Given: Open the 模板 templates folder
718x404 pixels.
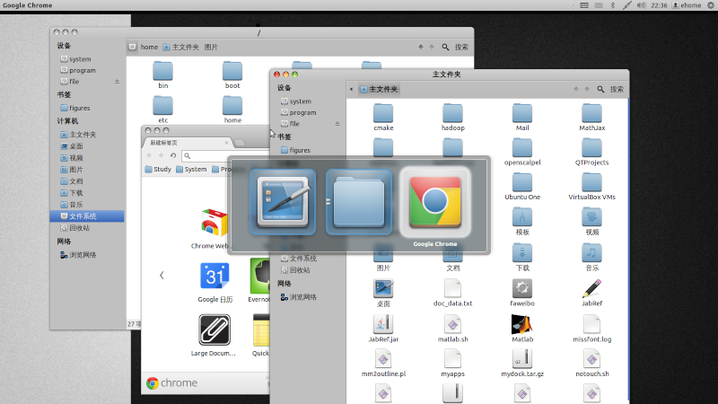Looking at the screenshot, I should pyautogui.click(x=522, y=222).
